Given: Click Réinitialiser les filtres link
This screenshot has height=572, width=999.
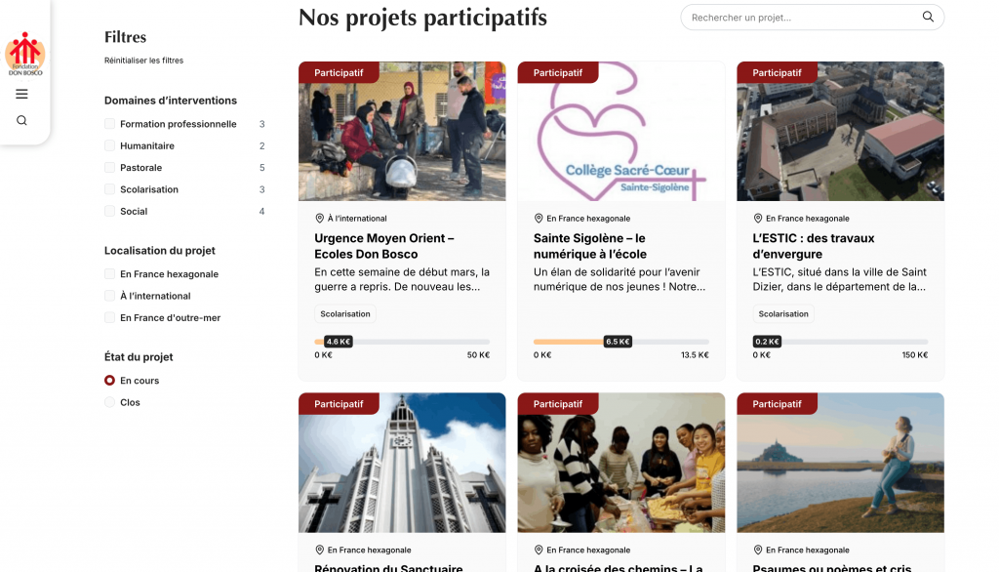Looking at the screenshot, I should tap(144, 61).
